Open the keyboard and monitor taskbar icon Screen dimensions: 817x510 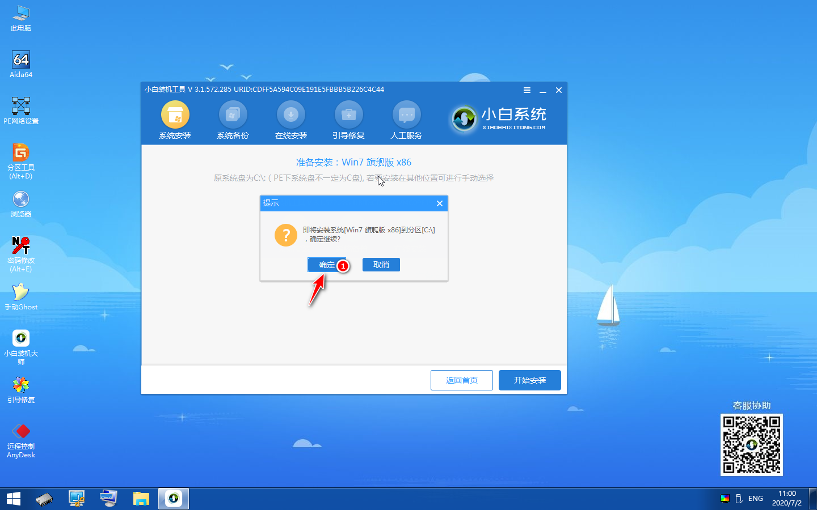108,499
